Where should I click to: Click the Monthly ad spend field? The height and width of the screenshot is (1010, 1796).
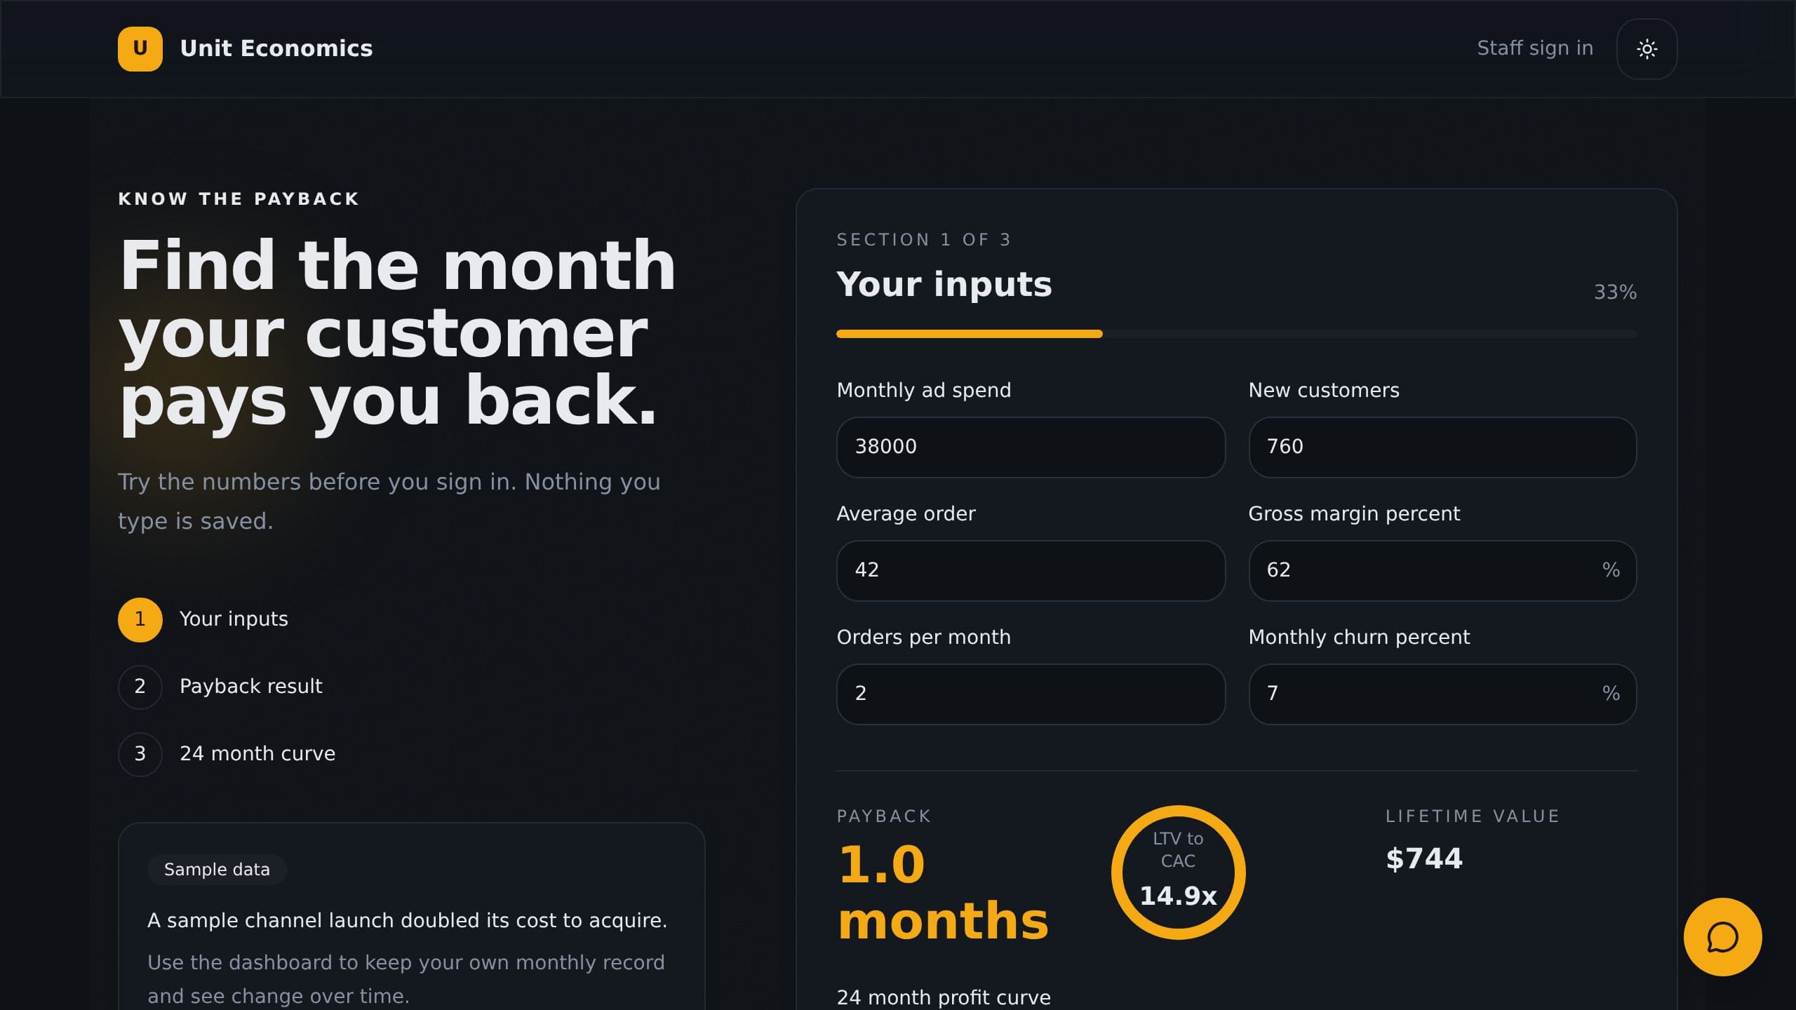click(1031, 447)
